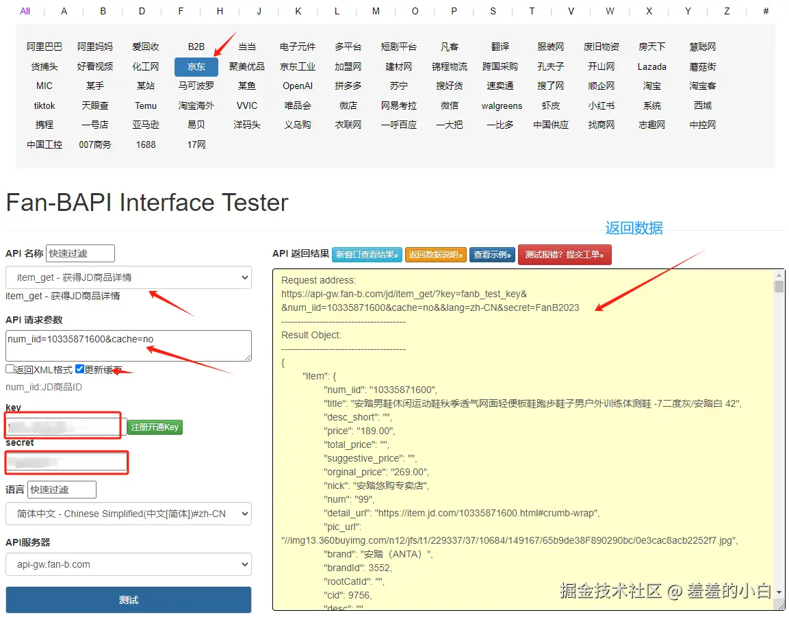Open the 微信 platform link
The height and width of the screenshot is (617, 789).
(x=450, y=105)
